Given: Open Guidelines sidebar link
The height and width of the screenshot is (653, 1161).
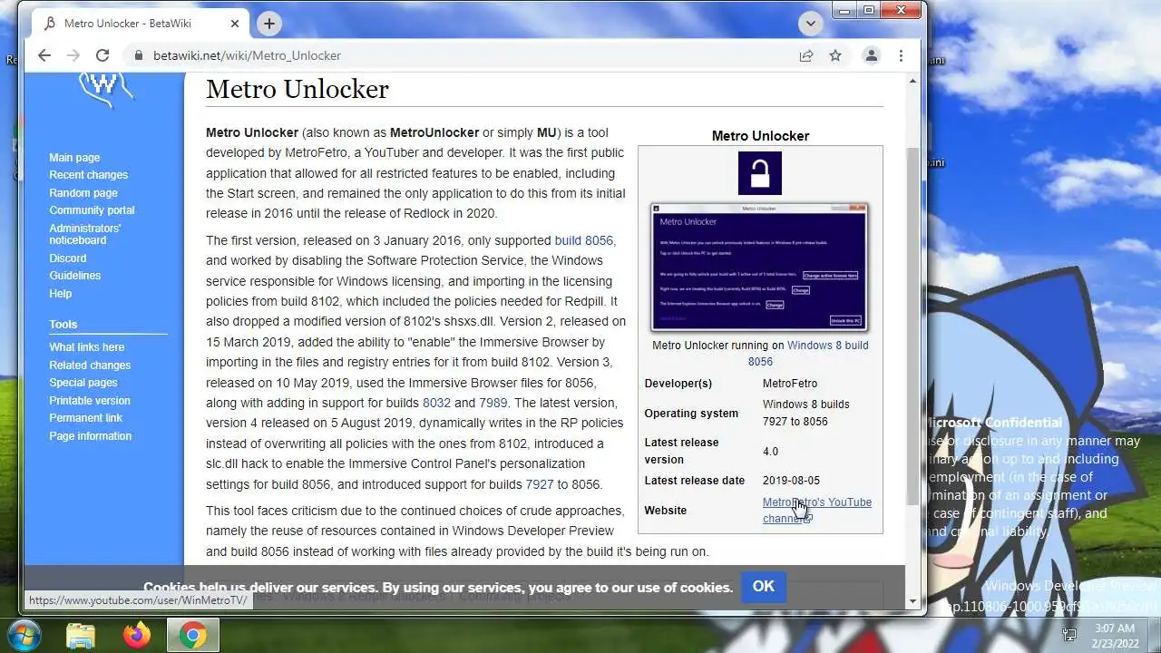Looking at the screenshot, I should point(75,276).
